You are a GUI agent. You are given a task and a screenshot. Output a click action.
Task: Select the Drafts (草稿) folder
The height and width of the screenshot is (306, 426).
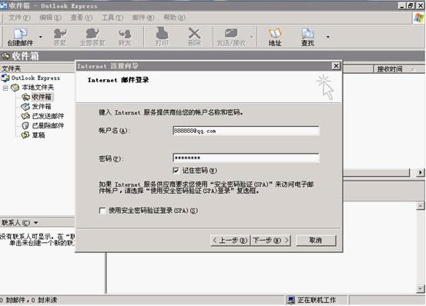pyautogui.click(x=39, y=135)
